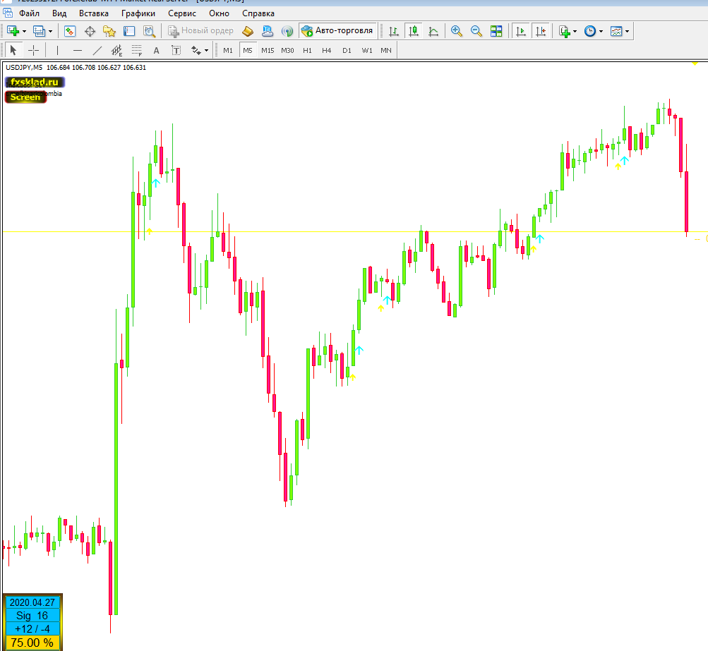
Task: Toggle the Авто-торговля auto-trading button
Action: (x=337, y=30)
